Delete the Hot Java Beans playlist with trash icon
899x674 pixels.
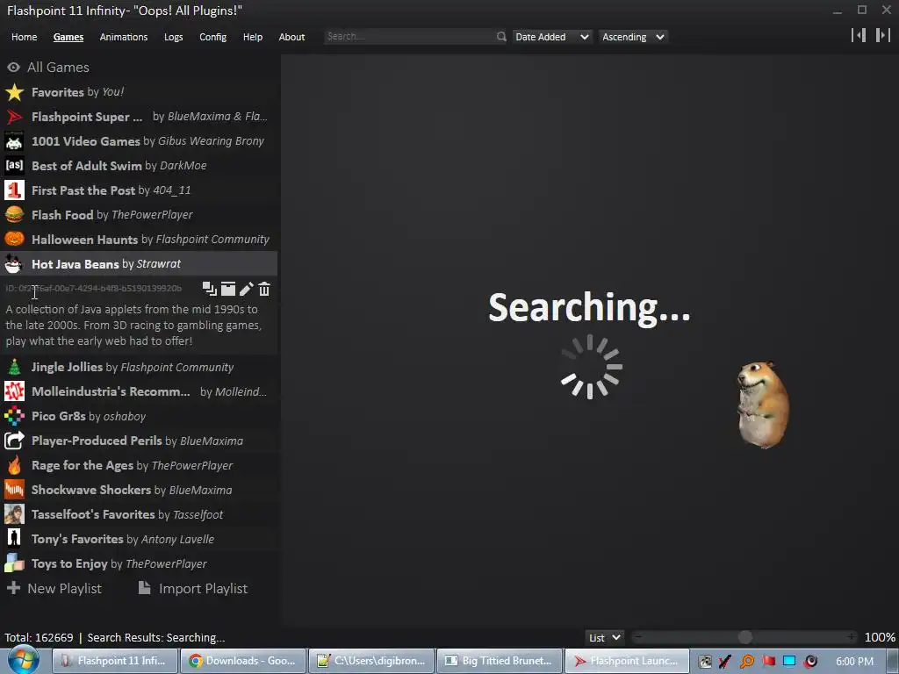pos(264,289)
